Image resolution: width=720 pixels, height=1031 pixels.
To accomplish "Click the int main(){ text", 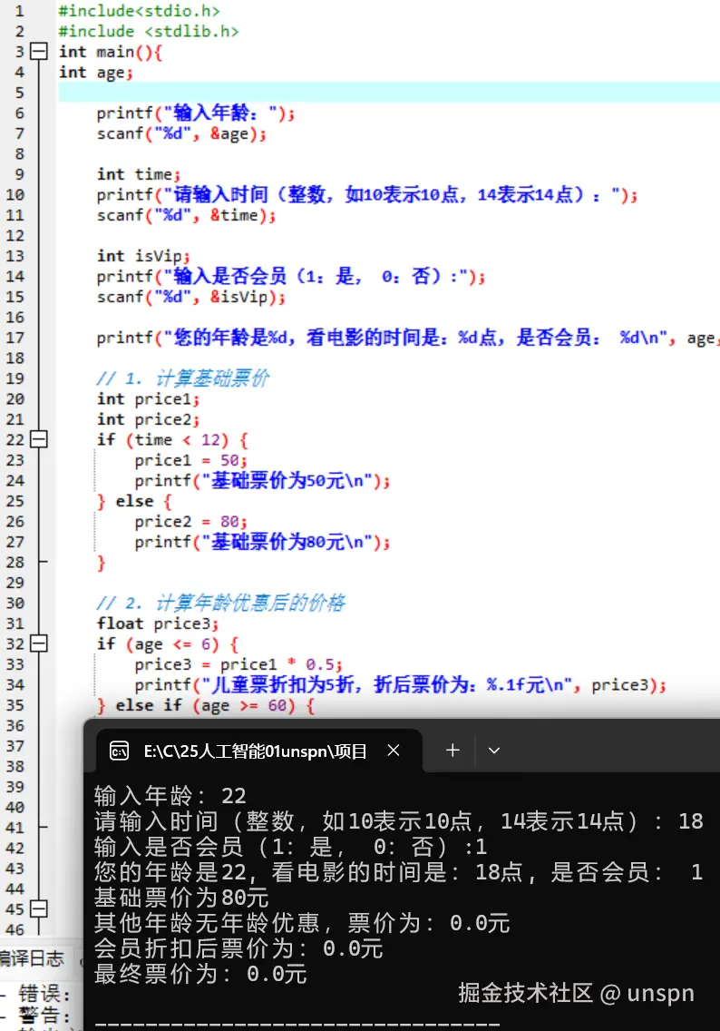I will point(111,52).
